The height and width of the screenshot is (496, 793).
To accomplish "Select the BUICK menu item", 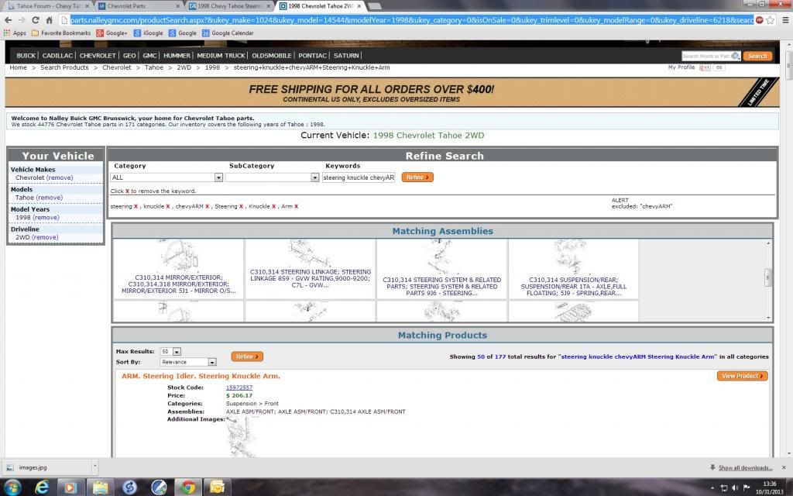I will [x=26, y=56].
